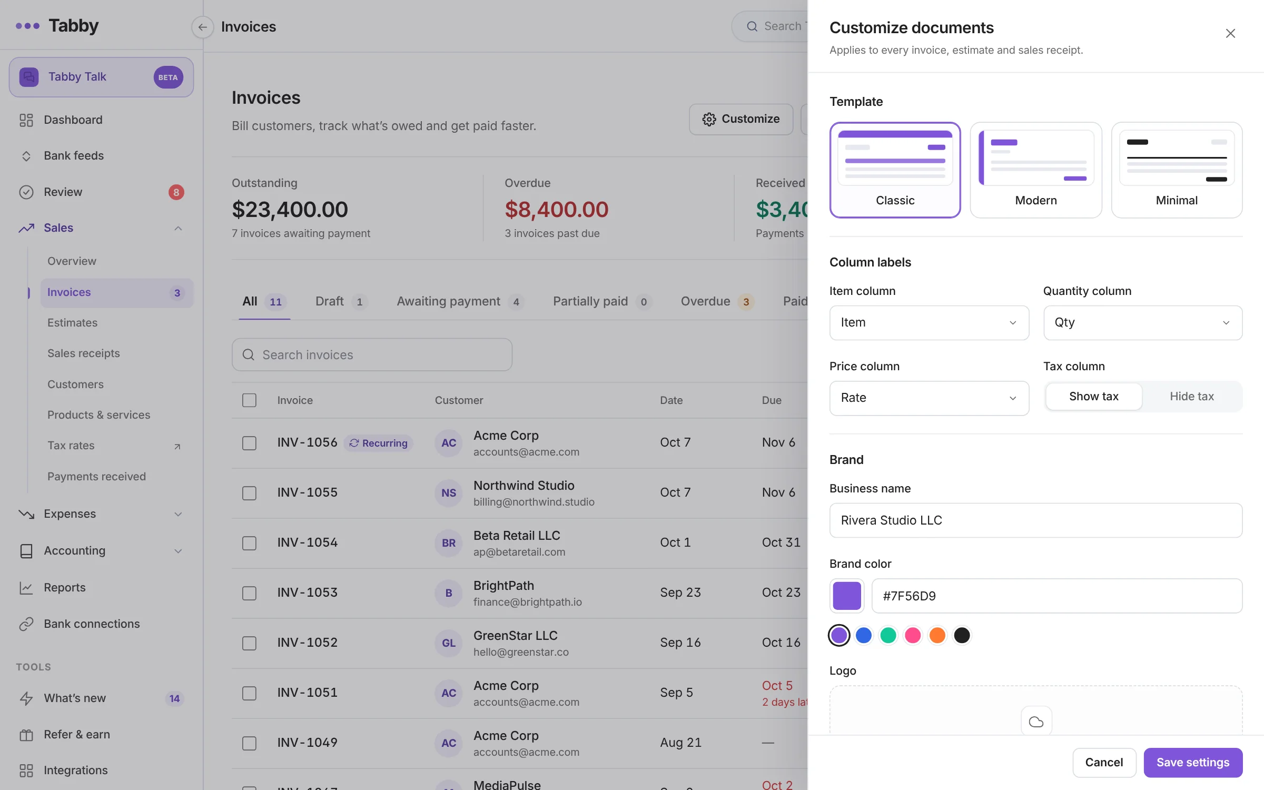Click the Recurring badge on INV-1056

[378, 443]
